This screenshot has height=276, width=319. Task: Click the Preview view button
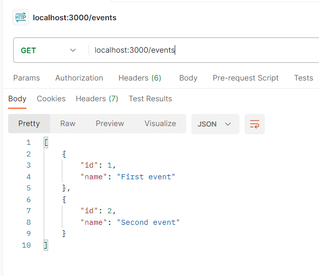click(x=110, y=124)
